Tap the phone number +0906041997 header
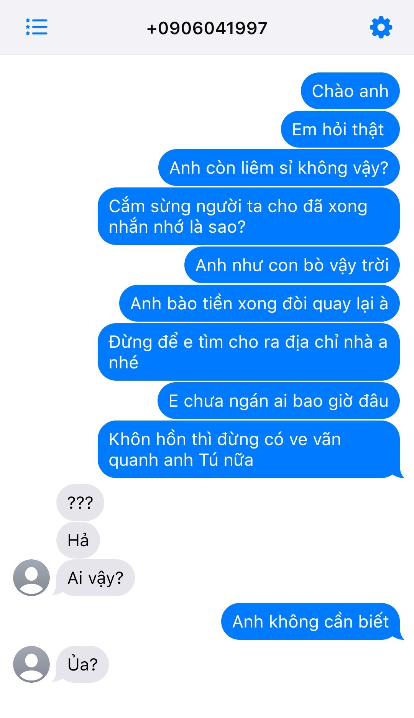This screenshot has width=414, height=718. [x=207, y=28]
